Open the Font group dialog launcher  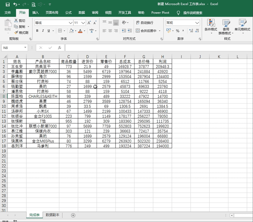click(x=97, y=39)
